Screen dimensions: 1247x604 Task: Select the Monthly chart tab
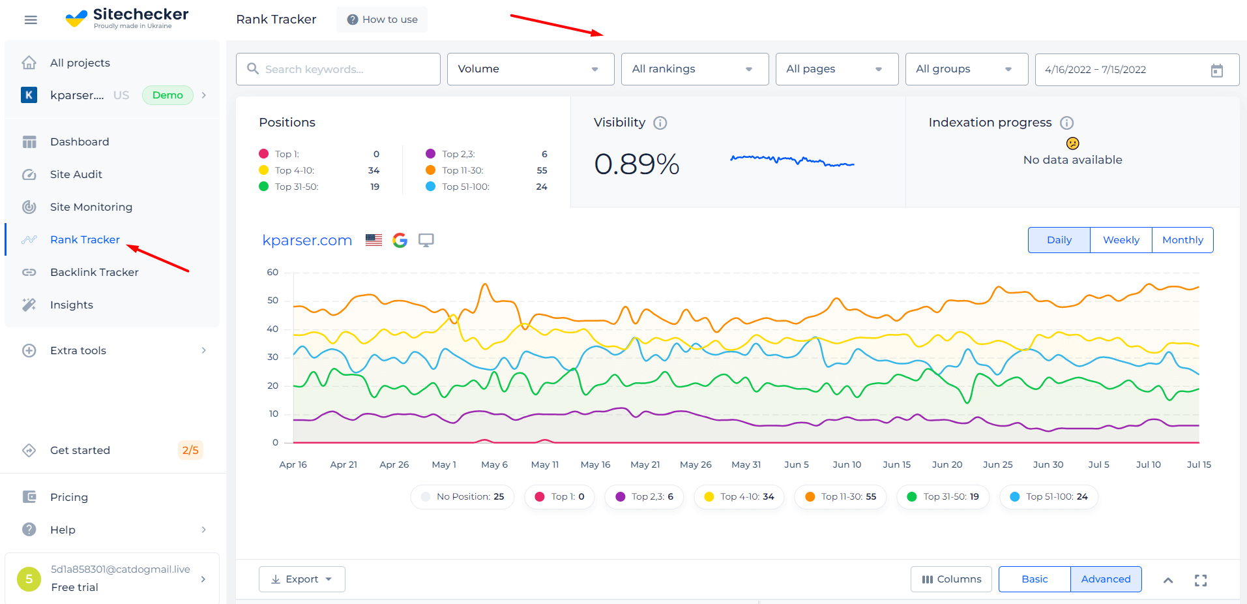click(1182, 240)
